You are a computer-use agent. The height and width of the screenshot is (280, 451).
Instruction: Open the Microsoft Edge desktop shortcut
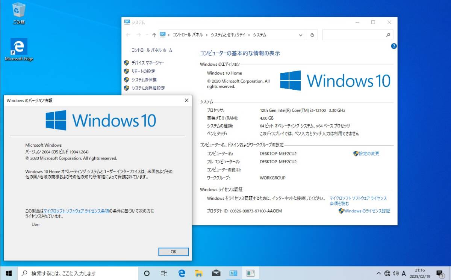click(x=19, y=50)
